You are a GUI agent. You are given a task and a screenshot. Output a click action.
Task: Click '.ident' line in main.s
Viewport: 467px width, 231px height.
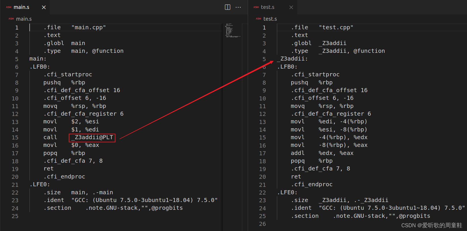pos(131,200)
